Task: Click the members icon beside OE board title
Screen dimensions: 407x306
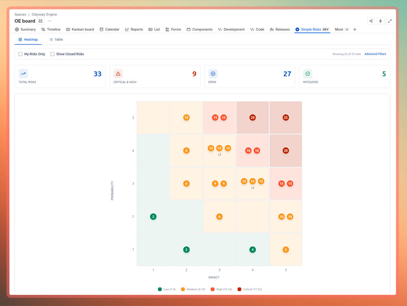Action: (40, 21)
